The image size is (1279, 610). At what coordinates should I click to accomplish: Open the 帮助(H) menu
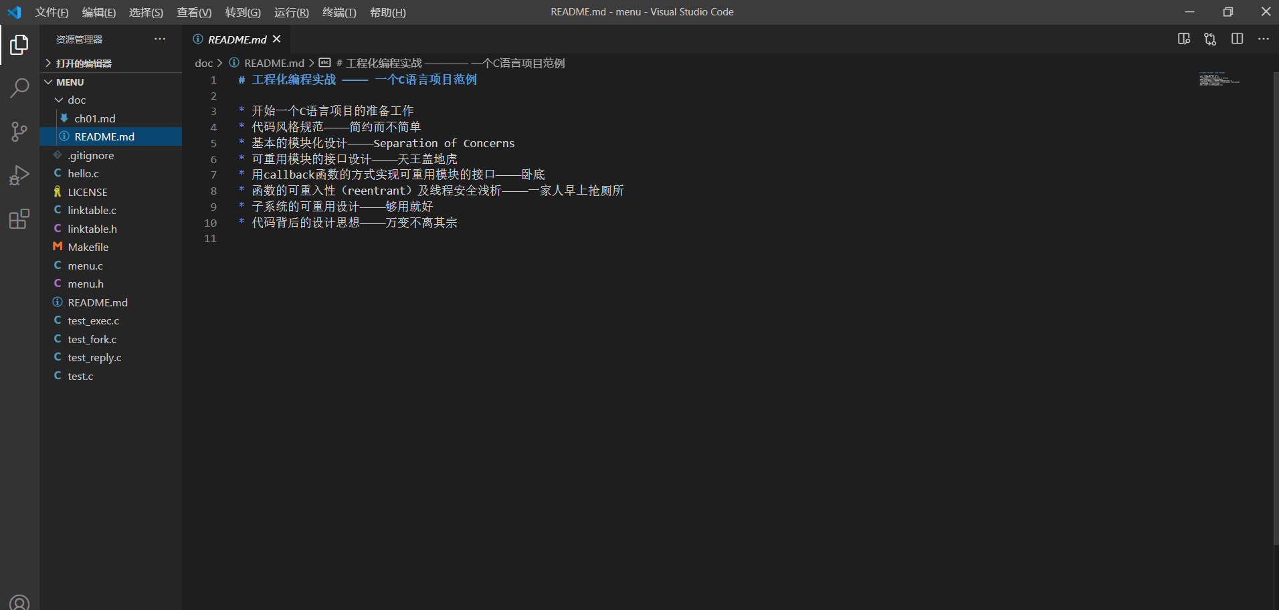388,12
